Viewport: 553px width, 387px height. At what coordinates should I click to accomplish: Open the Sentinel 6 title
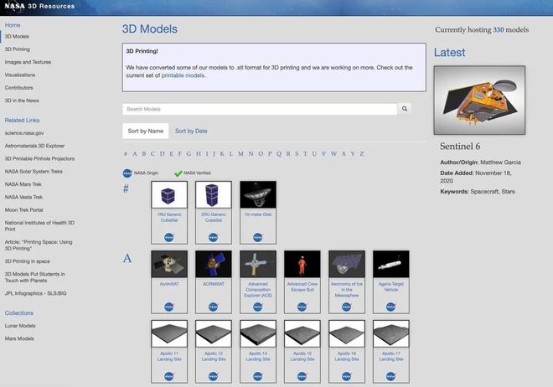[460, 147]
